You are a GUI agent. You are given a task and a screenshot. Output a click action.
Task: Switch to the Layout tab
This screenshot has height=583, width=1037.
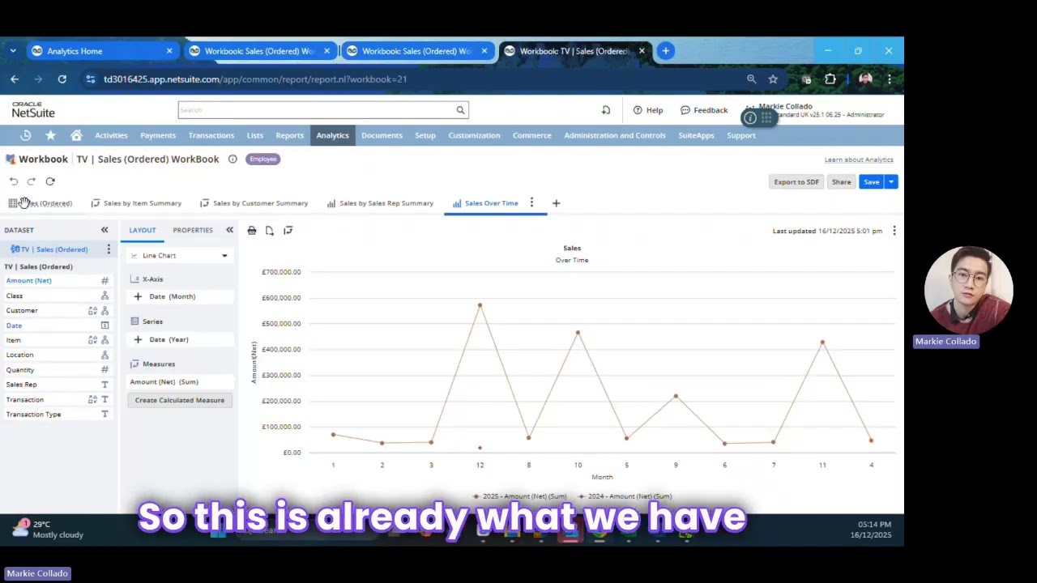coord(143,230)
